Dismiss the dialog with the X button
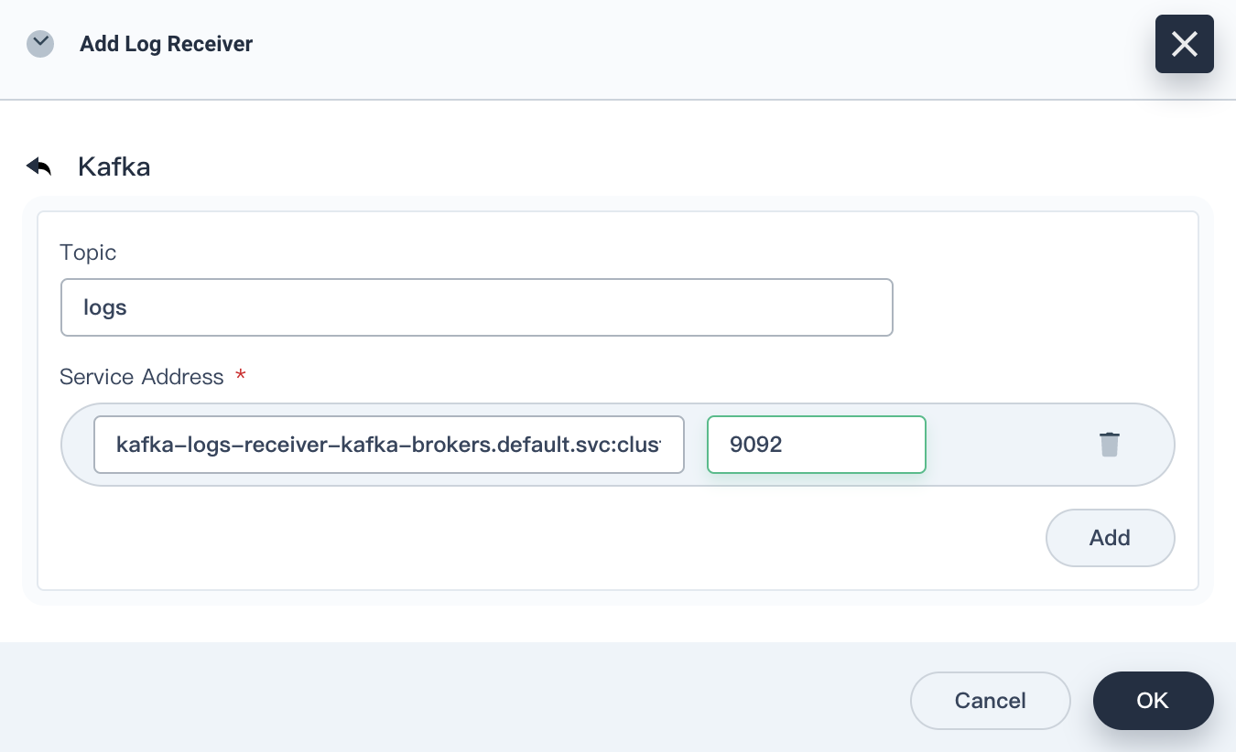The width and height of the screenshot is (1236, 752). point(1184,43)
